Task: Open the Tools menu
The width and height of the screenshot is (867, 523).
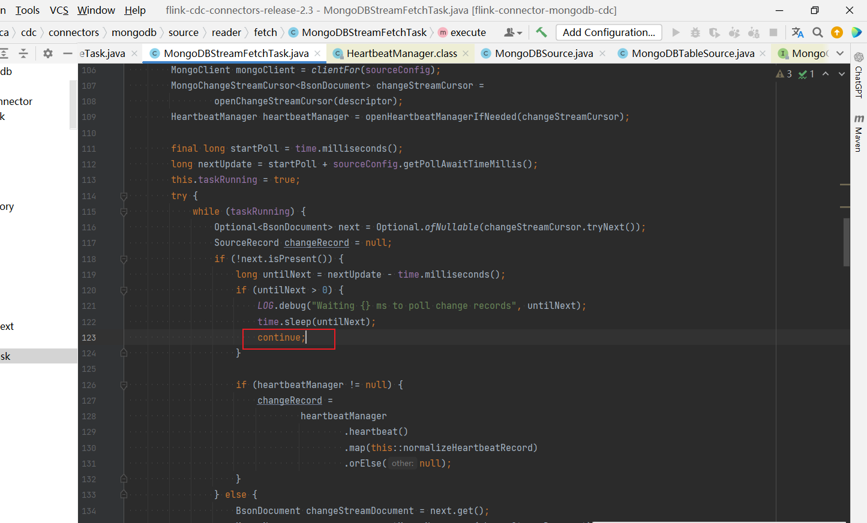Action: (28, 10)
